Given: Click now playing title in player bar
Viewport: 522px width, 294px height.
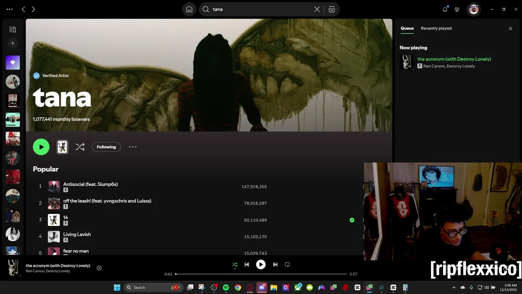Looking at the screenshot, I should [x=58, y=265].
